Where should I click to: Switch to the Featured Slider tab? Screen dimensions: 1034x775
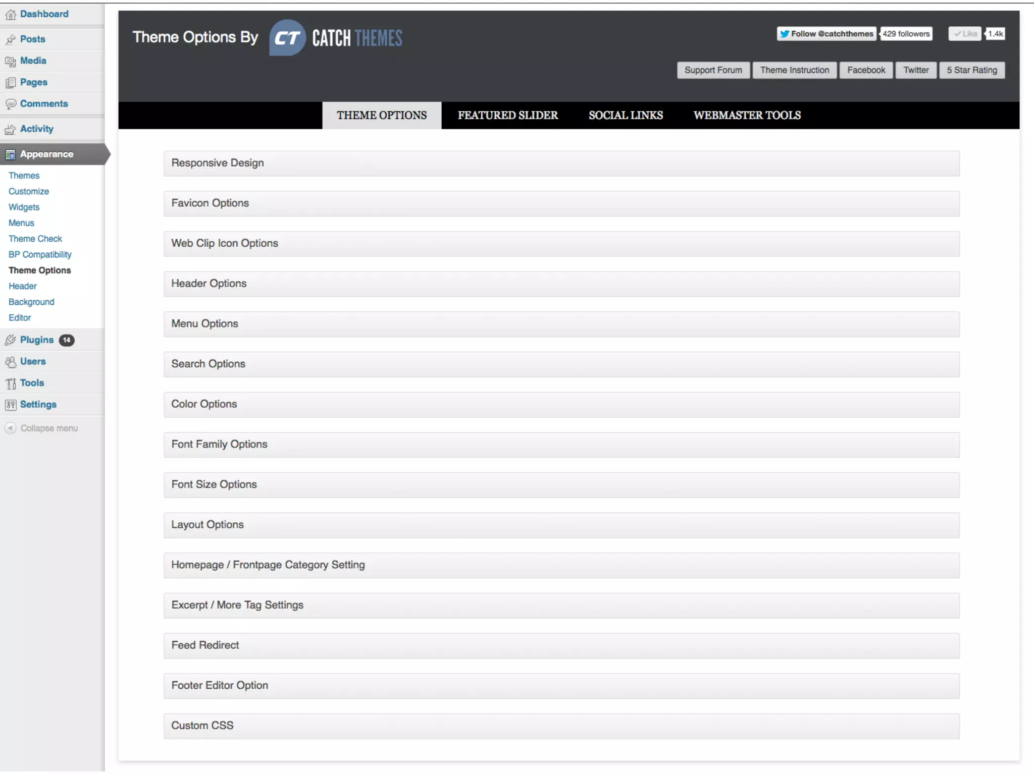point(507,115)
